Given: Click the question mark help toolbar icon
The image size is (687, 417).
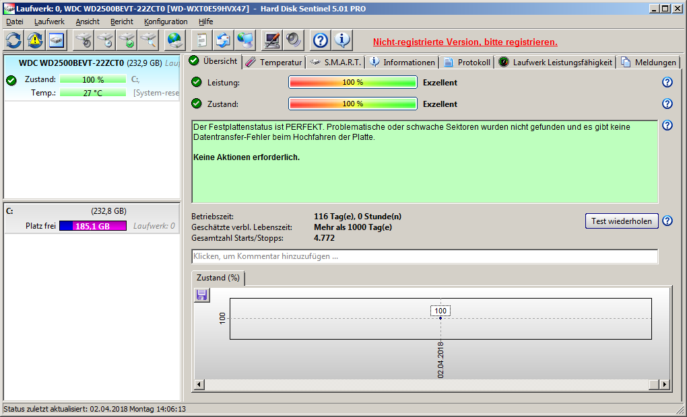Looking at the screenshot, I should pos(321,40).
